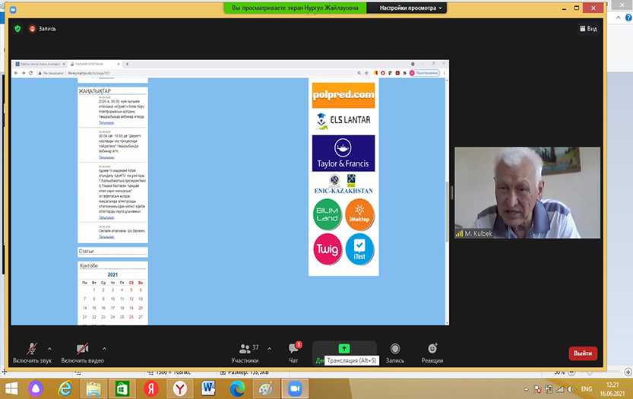633x399 pixels.
Task: Click the red Запись recording indicator
Action: pos(43,29)
